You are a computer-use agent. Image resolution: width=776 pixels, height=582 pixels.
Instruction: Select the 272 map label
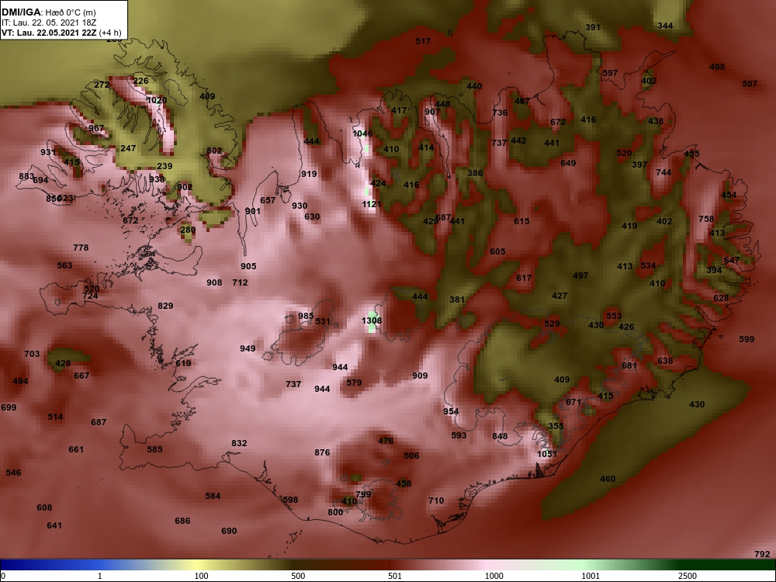102,85
